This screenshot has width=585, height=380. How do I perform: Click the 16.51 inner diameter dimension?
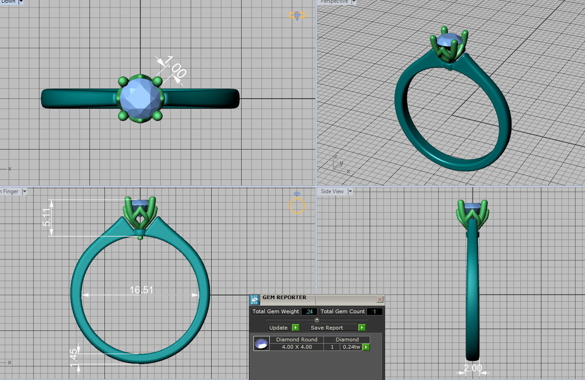click(141, 290)
